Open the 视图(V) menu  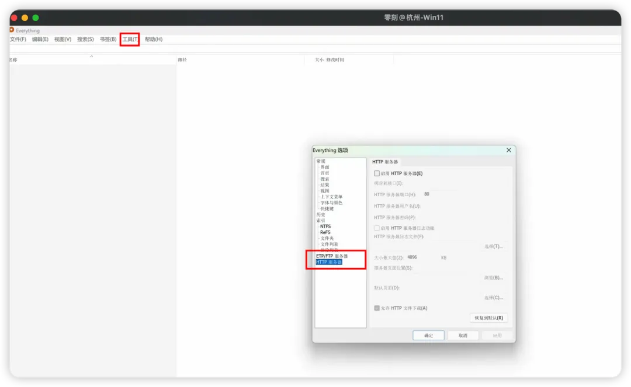coord(63,39)
